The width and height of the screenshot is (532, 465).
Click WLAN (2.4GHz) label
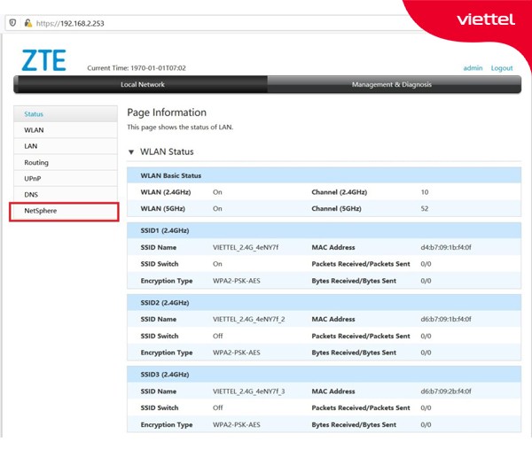[166, 192]
